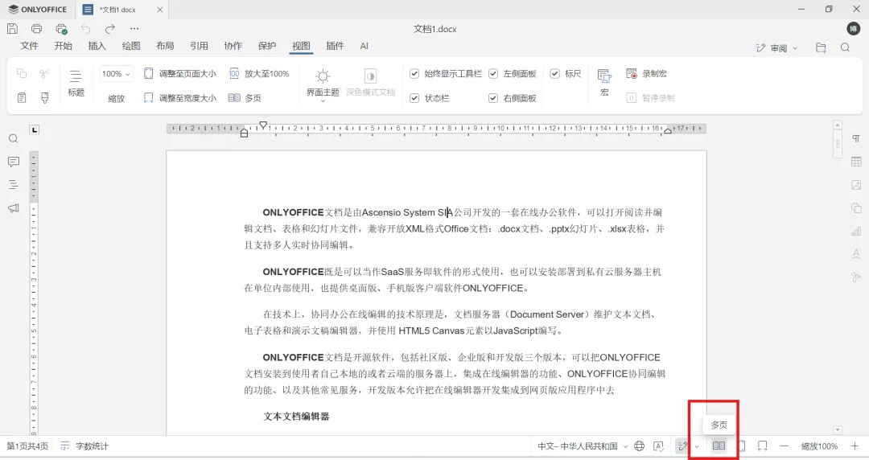
Task: Click the Quick Print icon with the green check
Action: click(x=61, y=29)
